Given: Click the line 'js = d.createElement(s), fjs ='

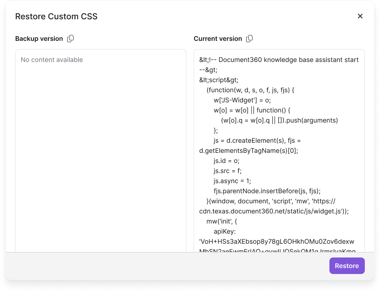Looking at the screenshot, I should click(x=257, y=140).
